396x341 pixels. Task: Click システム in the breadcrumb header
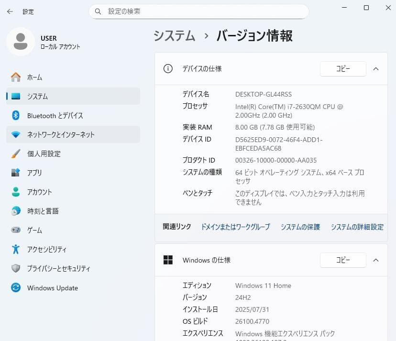tap(174, 35)
